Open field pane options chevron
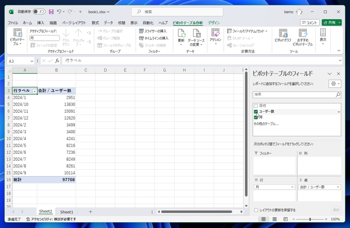 point(329,74)
